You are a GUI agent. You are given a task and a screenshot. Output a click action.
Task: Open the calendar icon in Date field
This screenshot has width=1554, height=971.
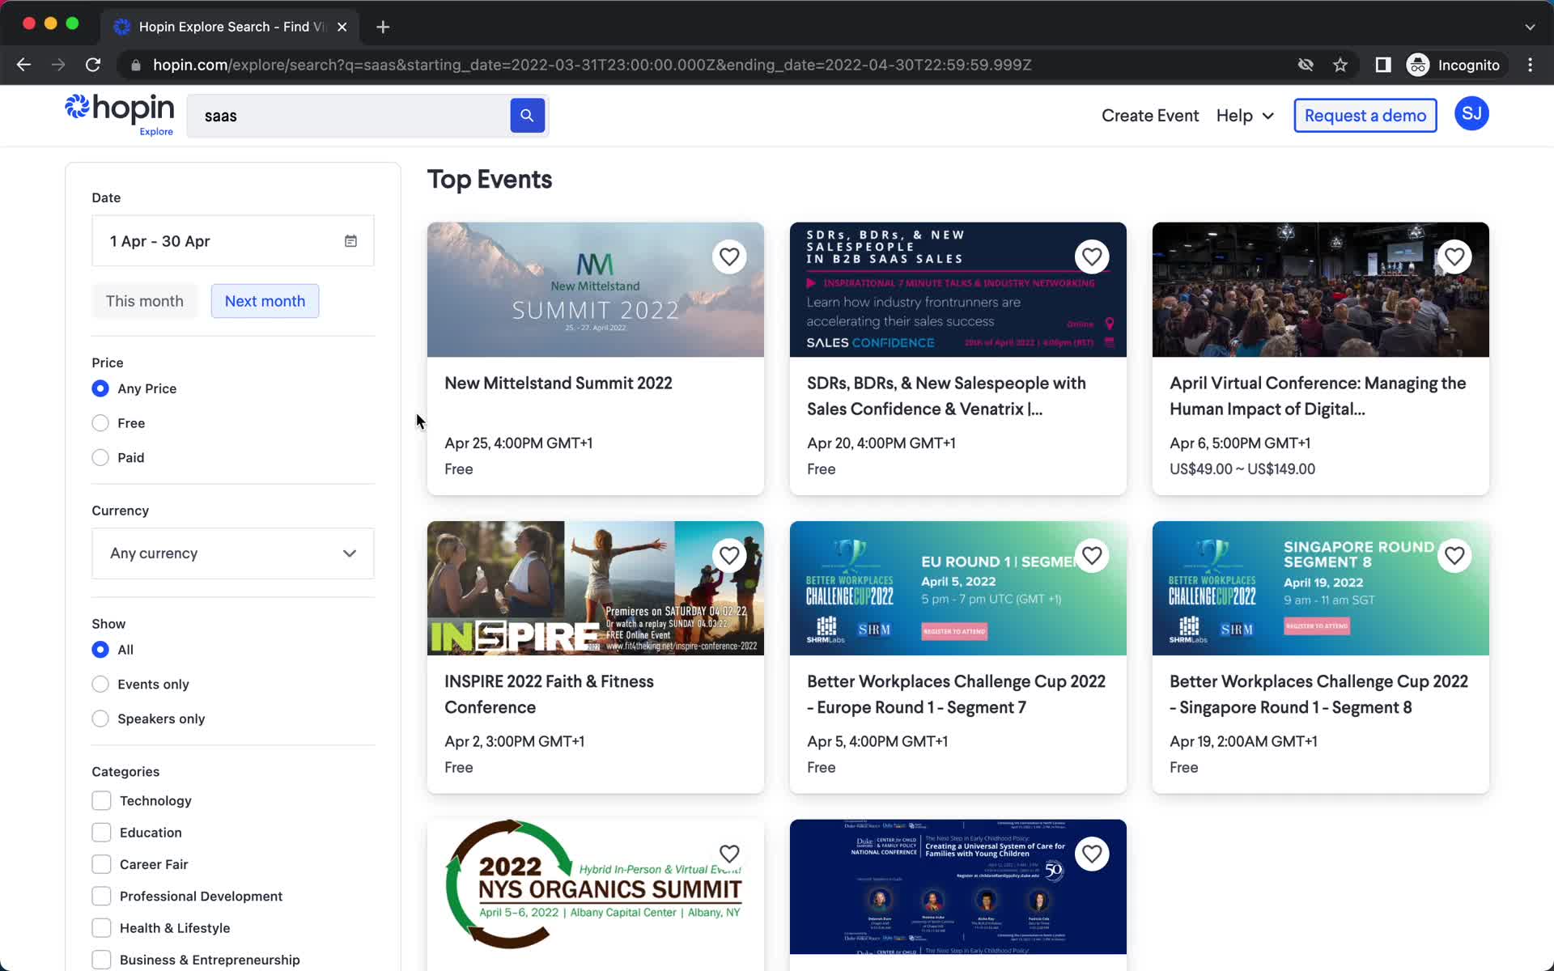[x=350, y=241]
